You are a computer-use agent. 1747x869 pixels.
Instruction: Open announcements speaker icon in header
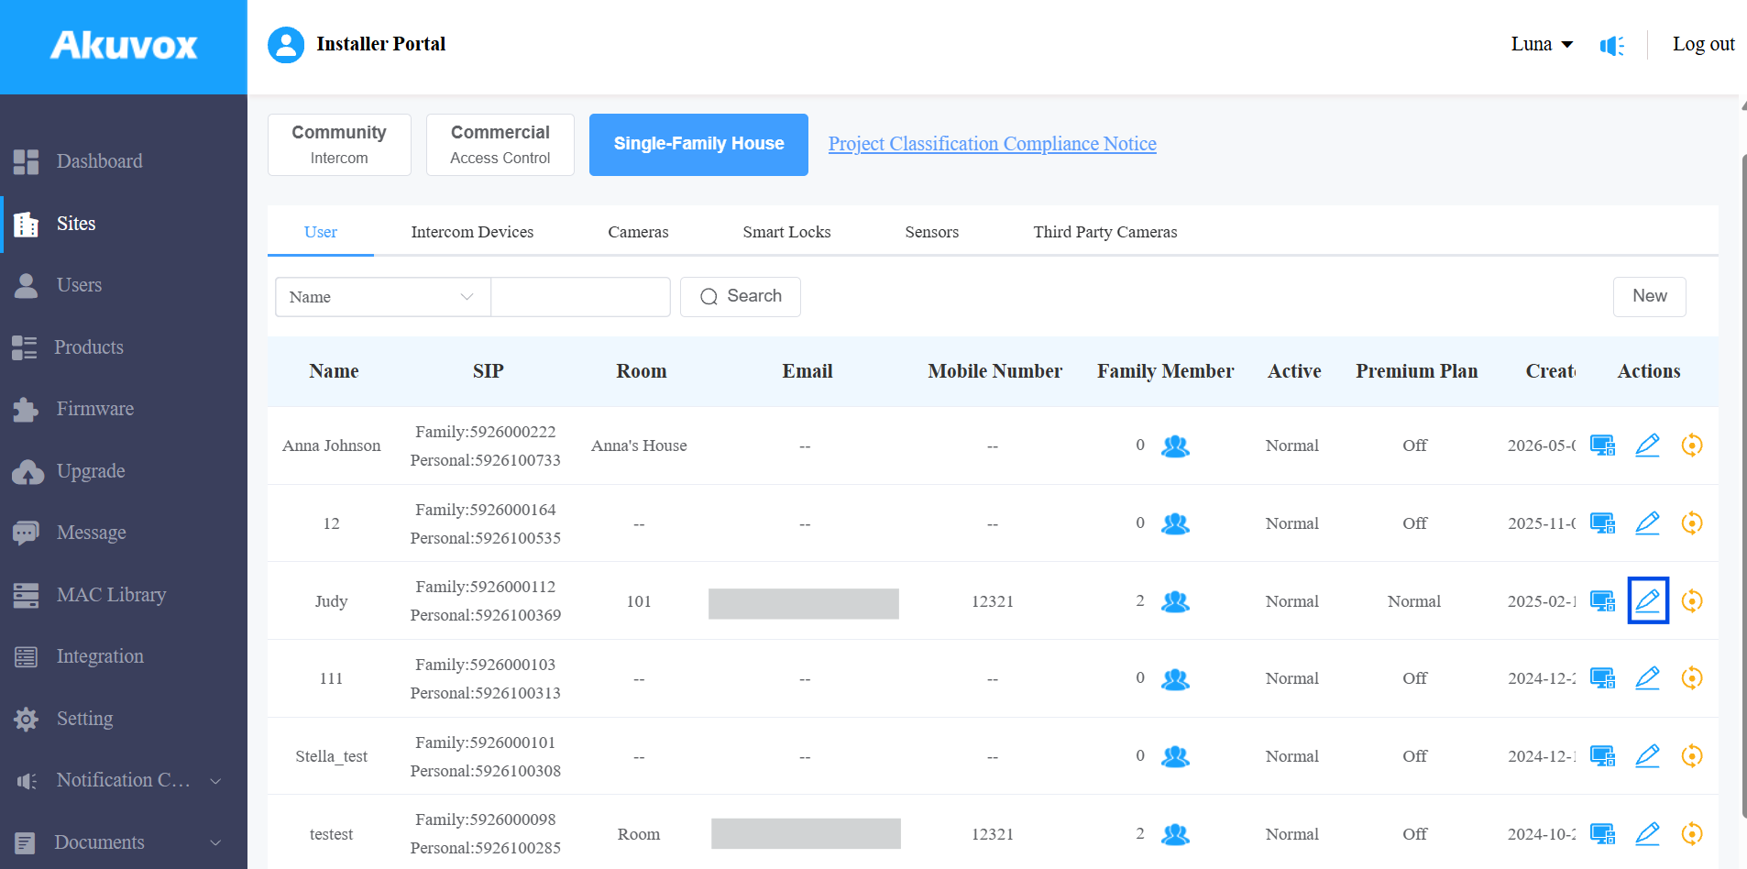(1612, 45)
